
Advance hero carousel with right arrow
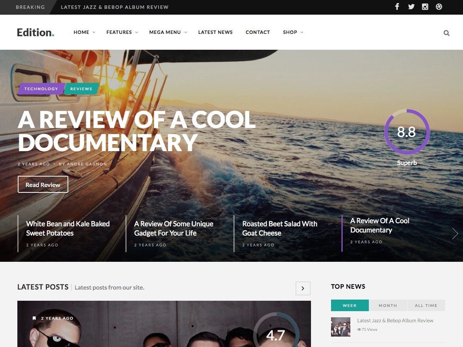[x=455, y=234]
